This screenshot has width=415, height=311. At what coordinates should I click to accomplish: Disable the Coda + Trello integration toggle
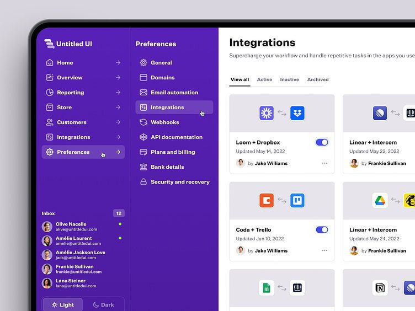click(x=322, y=229)
